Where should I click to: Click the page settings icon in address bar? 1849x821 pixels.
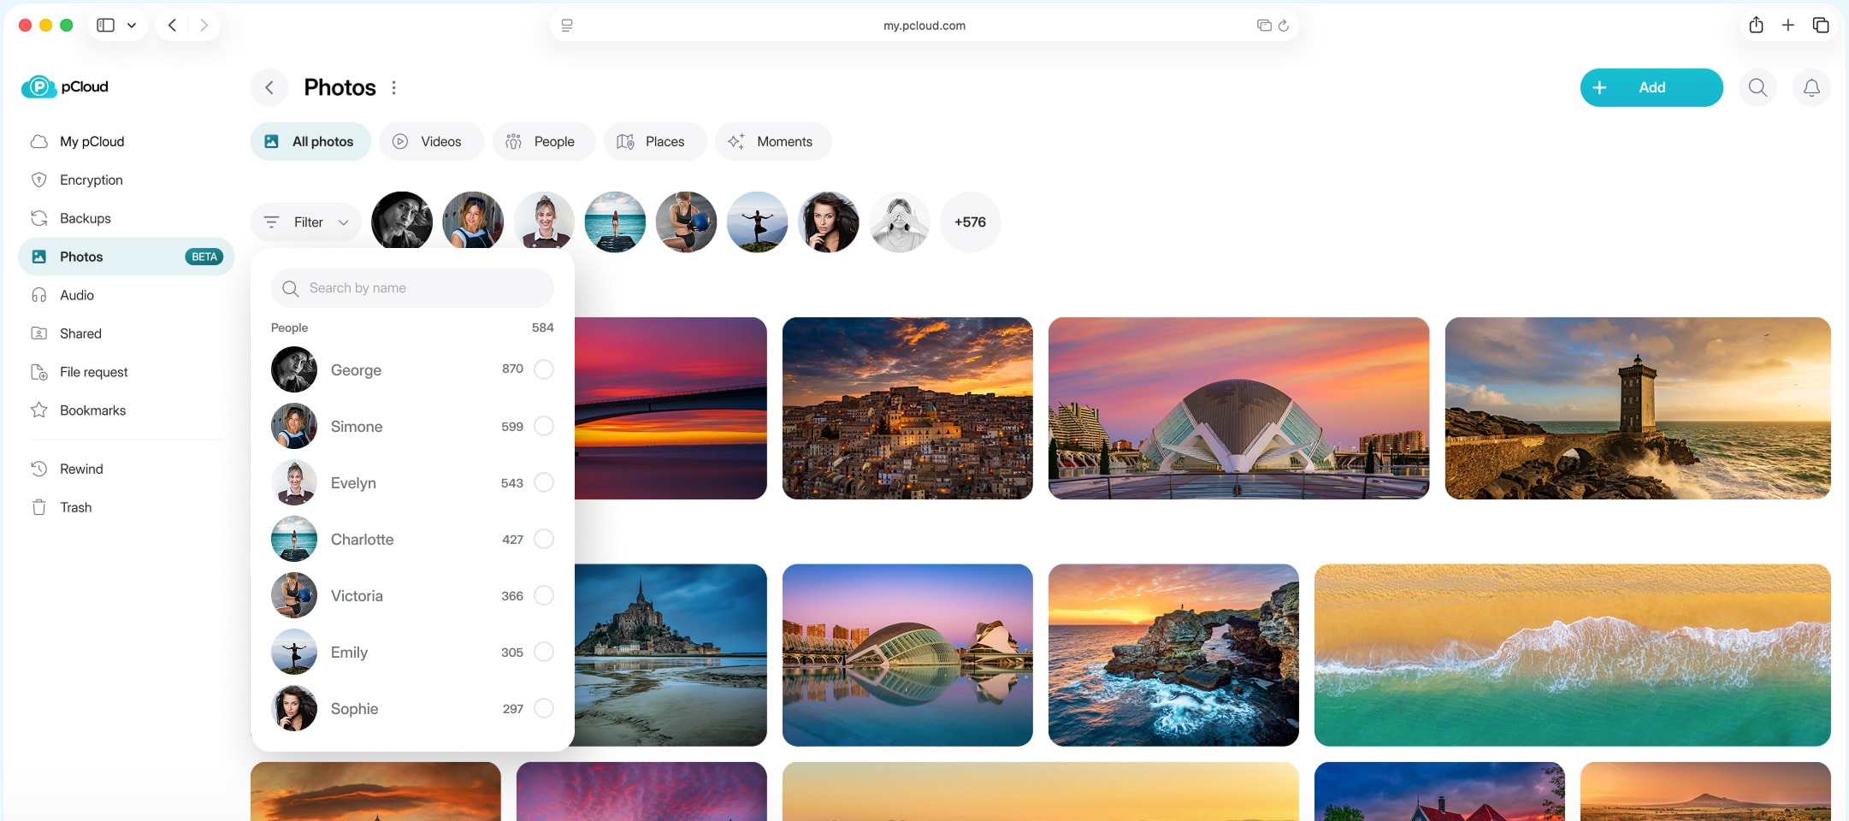(x=567, y=26)
